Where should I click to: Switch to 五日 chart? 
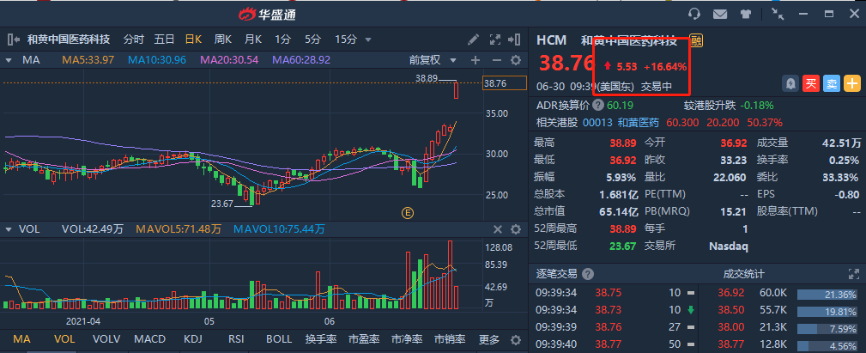coord(164,40)
